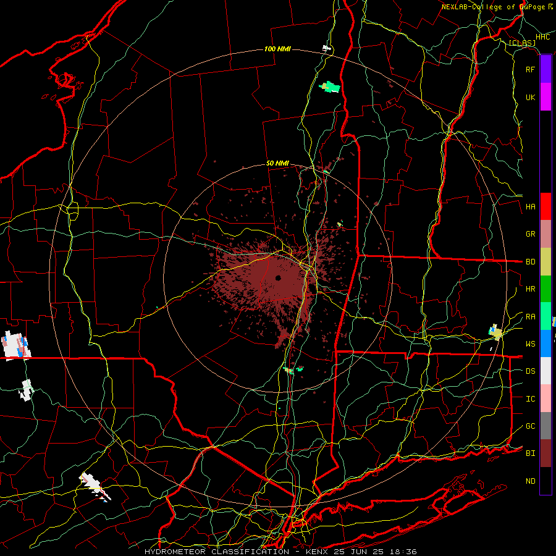Click the KENX radar site identifier
The image size is (556, 556).
click(318, 552)
